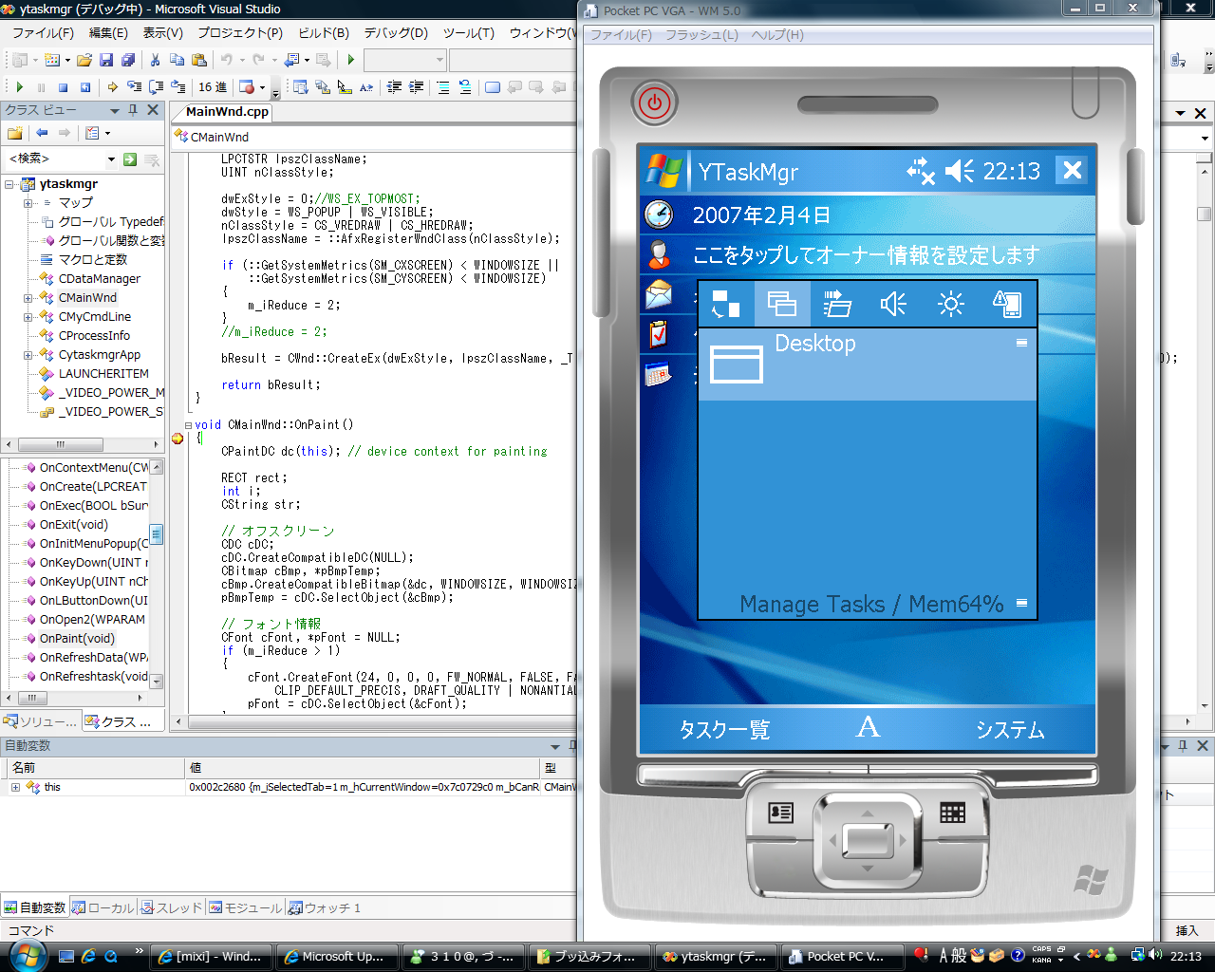This screenshot has height=972, width=1215.
Task: Switch to the ローカル tab
Action: (x=103, y=908)
